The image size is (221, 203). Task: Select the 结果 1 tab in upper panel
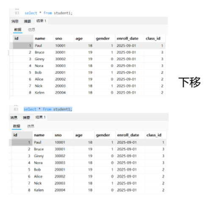[x=41, y=21]
